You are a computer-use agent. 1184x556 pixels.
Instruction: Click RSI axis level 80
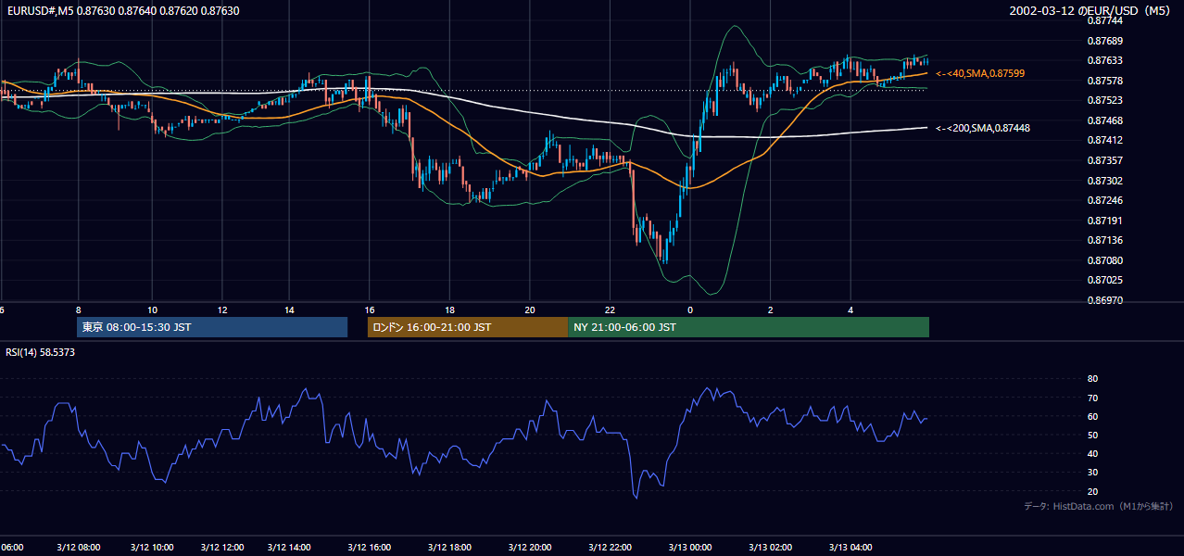point(1092,379)
